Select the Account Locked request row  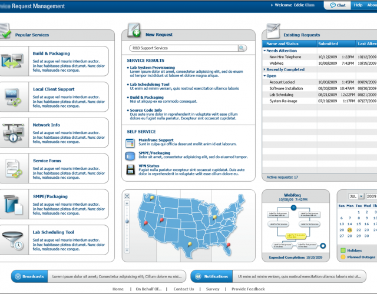click(320, 82)
